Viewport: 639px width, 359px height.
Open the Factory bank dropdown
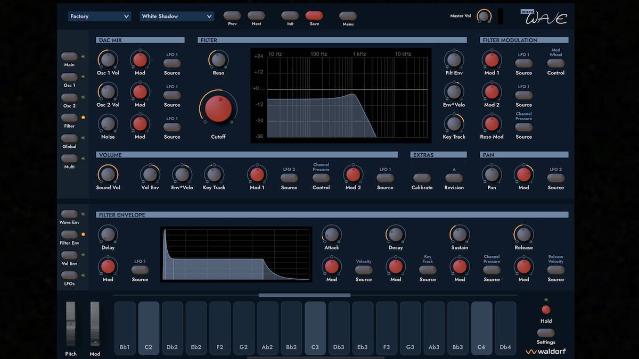[100, 16]
